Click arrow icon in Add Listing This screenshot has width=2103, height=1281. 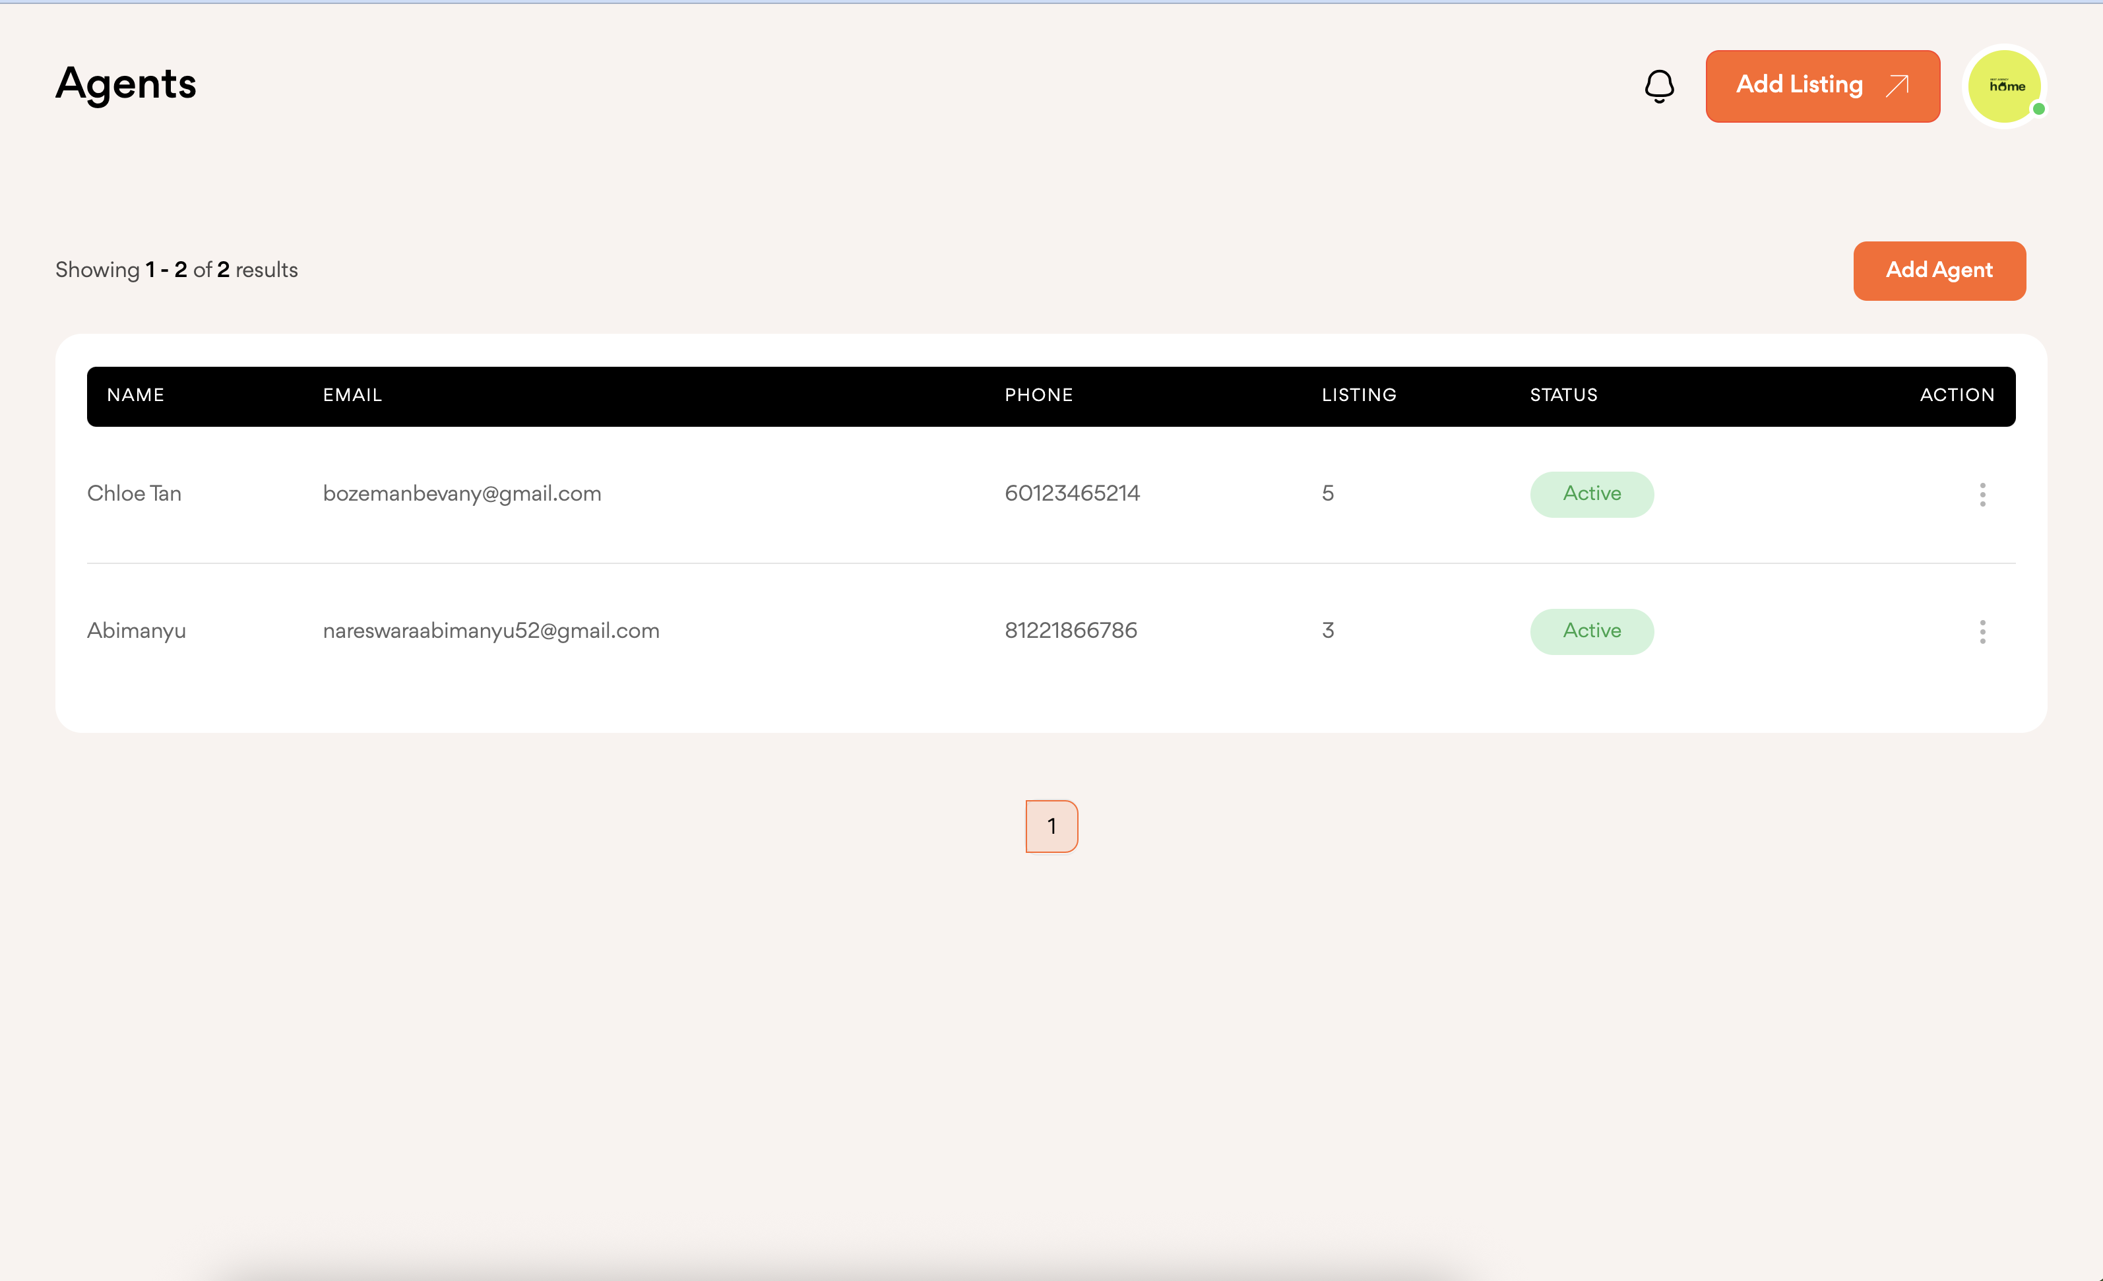[x=1897, y=85]
